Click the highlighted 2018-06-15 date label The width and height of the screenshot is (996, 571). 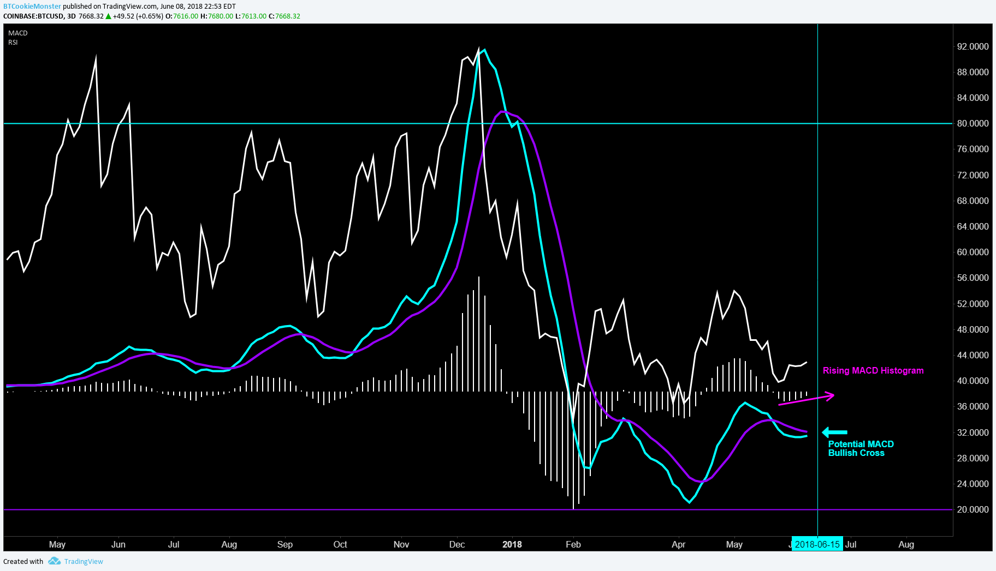pos(817,544)
